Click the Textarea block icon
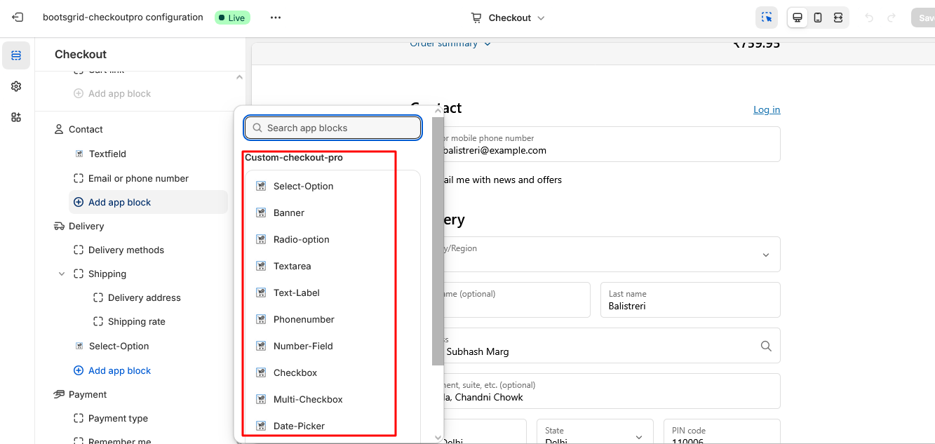This screenshot has width=935, height=444. coord(261,266)
